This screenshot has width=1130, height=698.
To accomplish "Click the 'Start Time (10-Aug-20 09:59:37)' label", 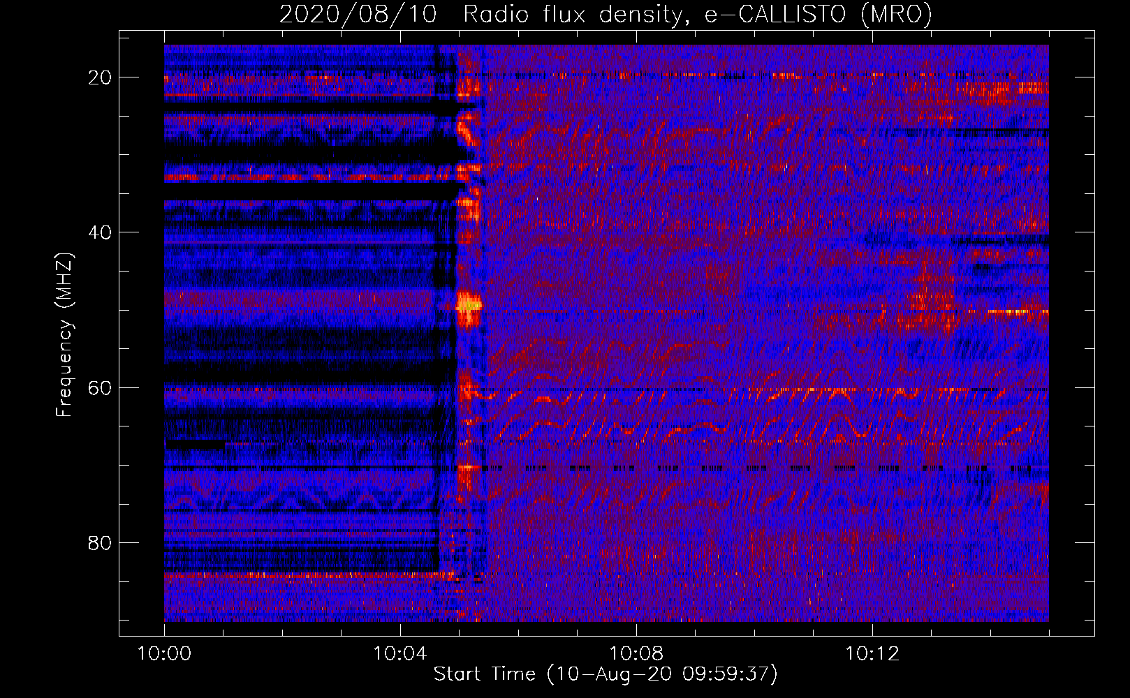I will [606, 674].
